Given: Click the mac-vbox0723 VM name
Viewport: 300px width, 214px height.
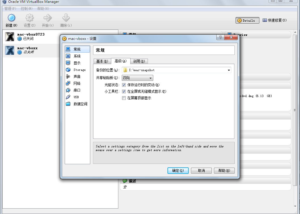Looking at the screenshot, I should [31, 34].
